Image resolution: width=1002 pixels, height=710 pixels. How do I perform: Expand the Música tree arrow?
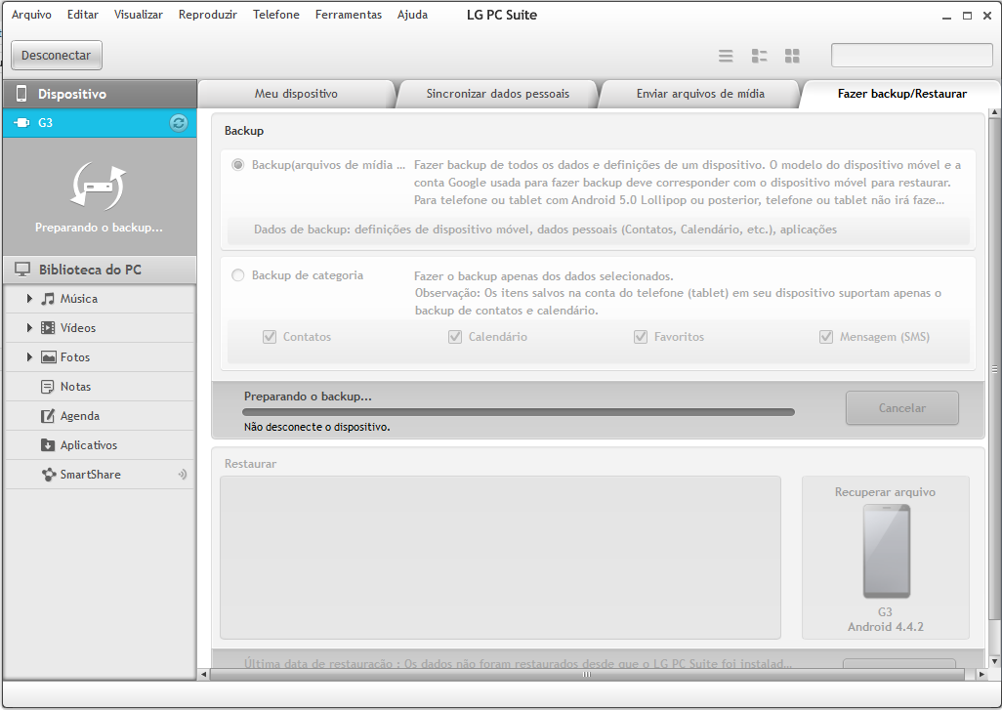29,299
